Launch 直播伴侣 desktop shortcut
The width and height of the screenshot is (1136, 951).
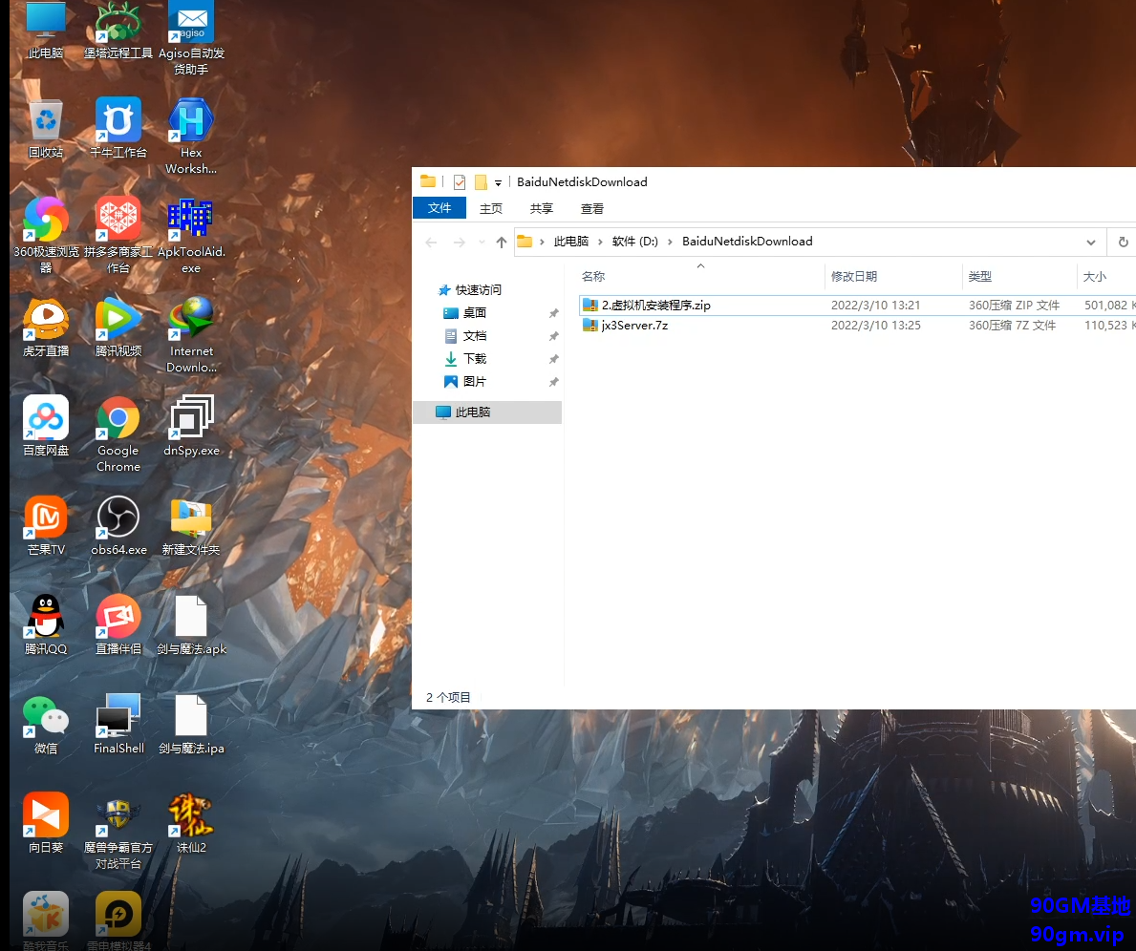tap(118, 625)
